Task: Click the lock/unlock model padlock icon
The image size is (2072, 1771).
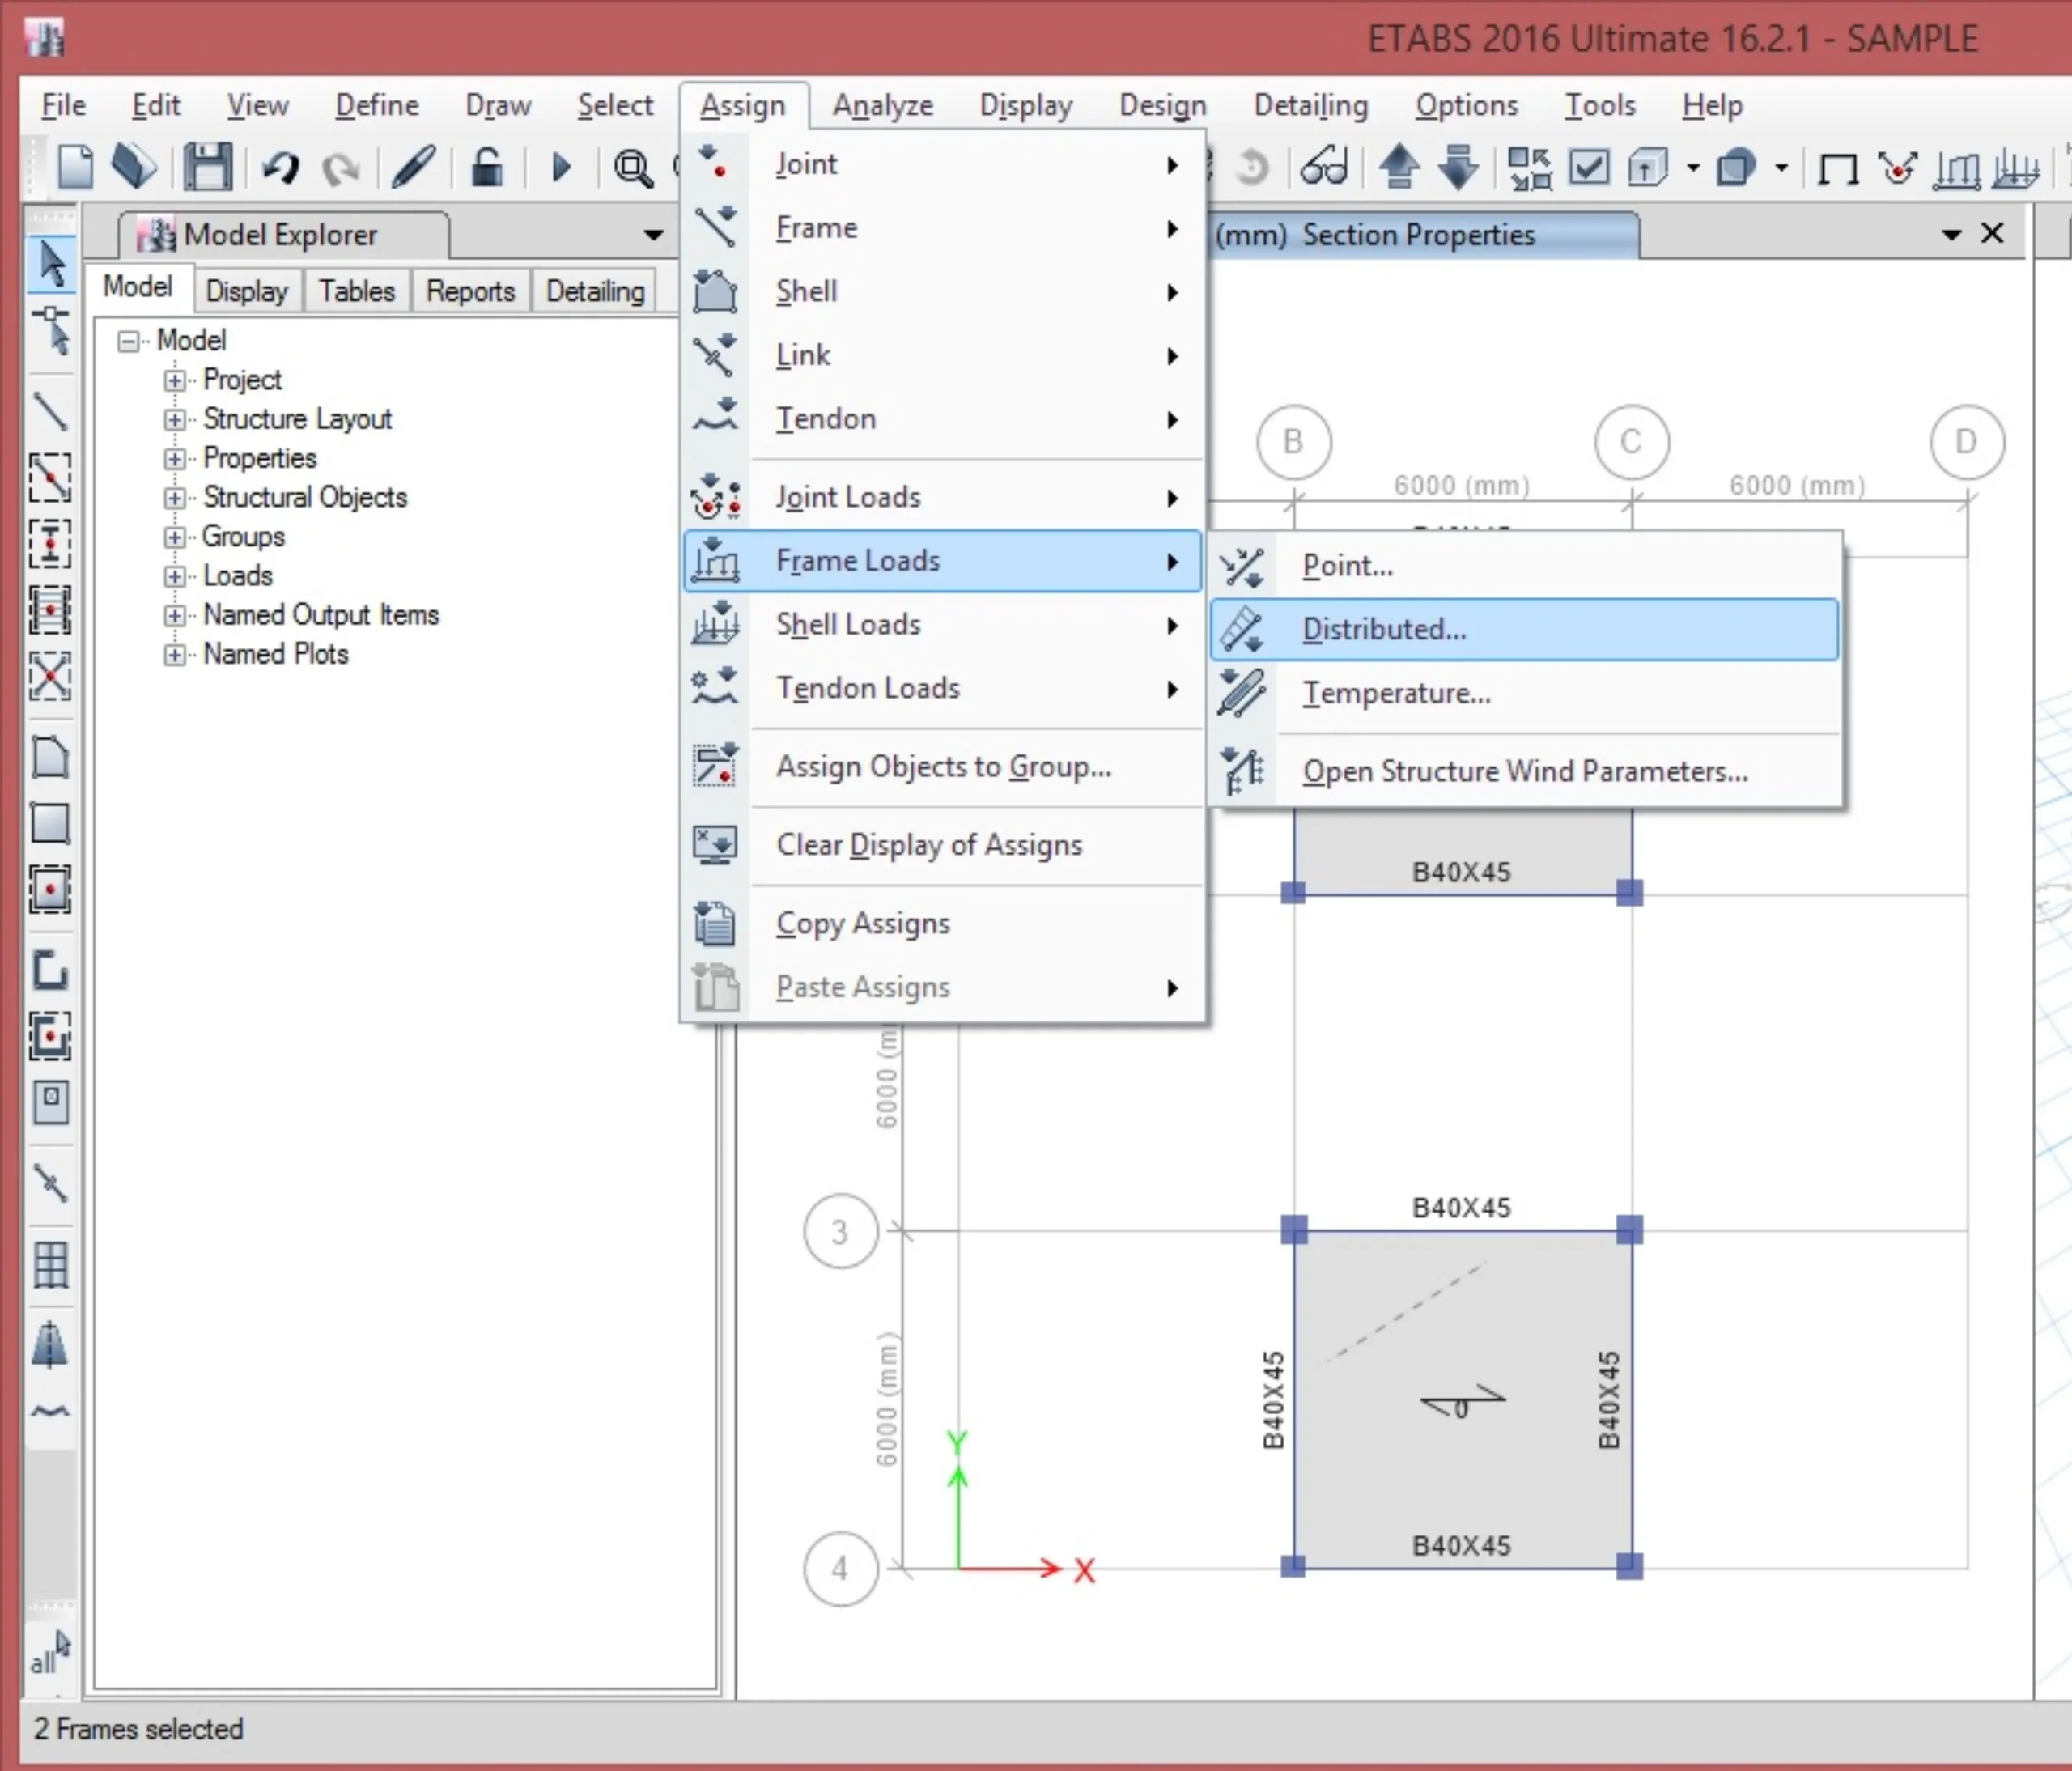Action: 486,167
